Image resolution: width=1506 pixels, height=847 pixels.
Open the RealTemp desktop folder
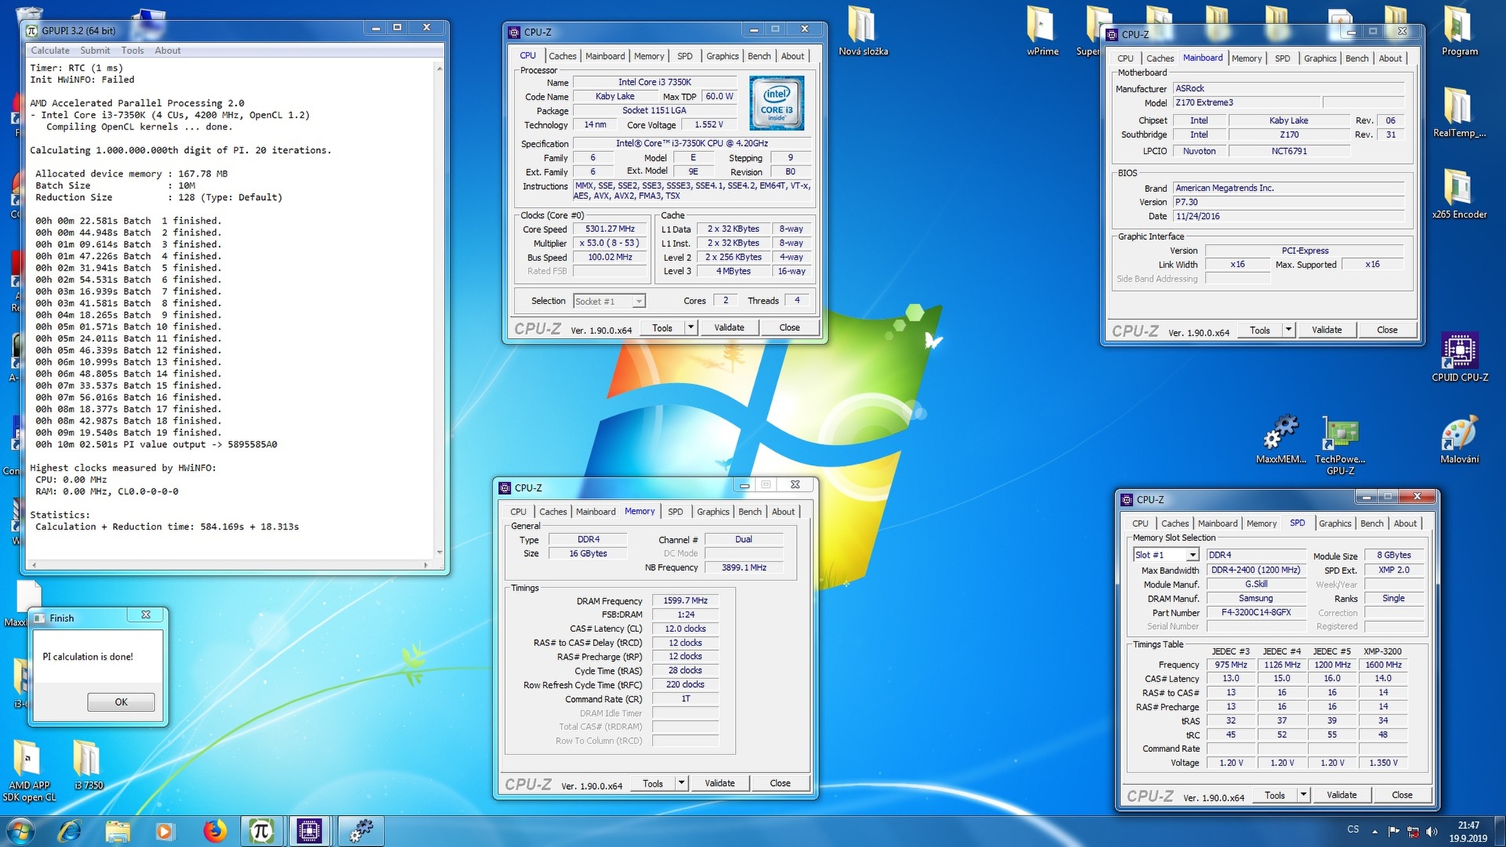click(x=1459, y=112)
